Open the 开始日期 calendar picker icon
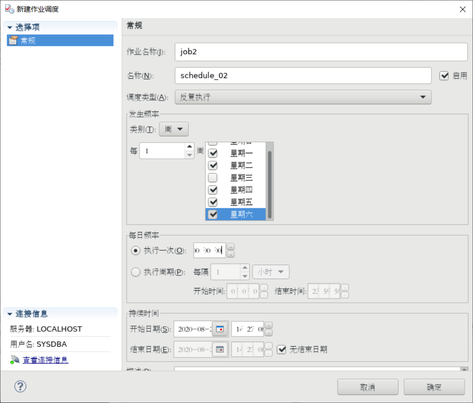 click(x=220, y=329)
